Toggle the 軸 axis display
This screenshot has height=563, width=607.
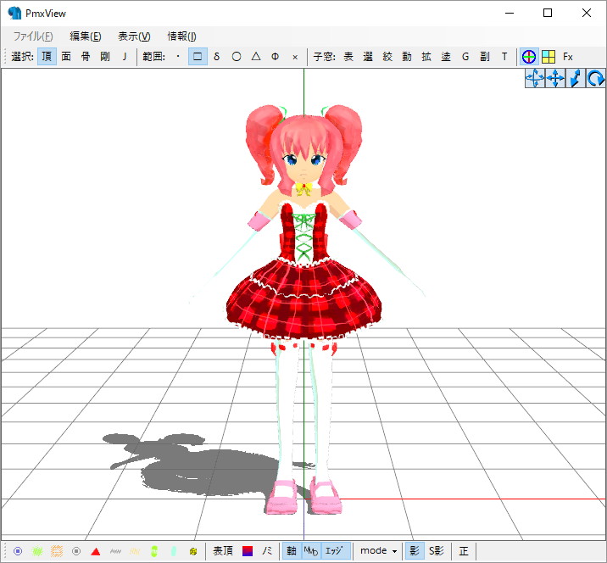[x=292, y=551]
